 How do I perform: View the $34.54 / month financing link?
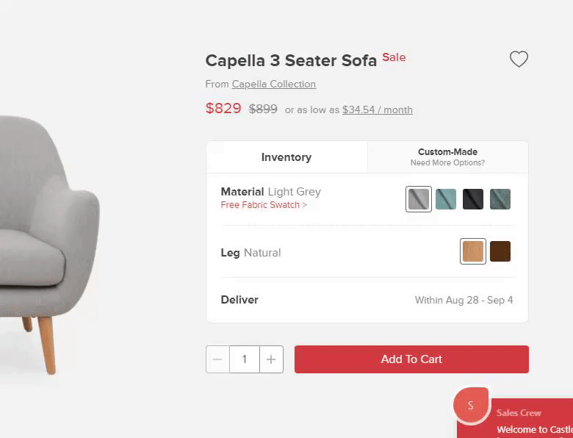[378, 109]
